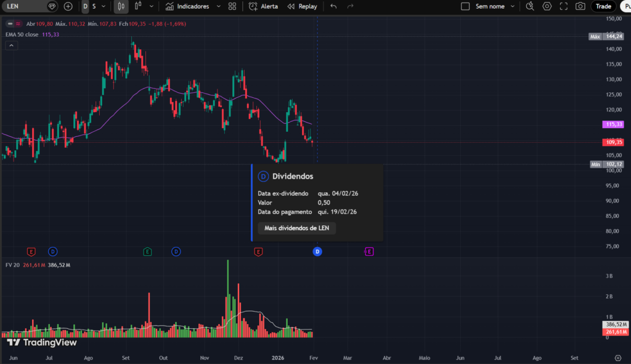The image size is (631, 364).
Task: Click the blue D dividend marker on timeline
Action: [317, 251]
